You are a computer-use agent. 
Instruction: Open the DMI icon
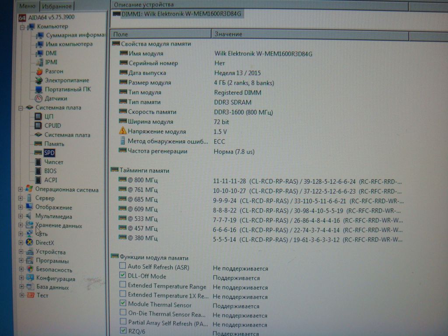pyautogui.click(x=39, y=53)
